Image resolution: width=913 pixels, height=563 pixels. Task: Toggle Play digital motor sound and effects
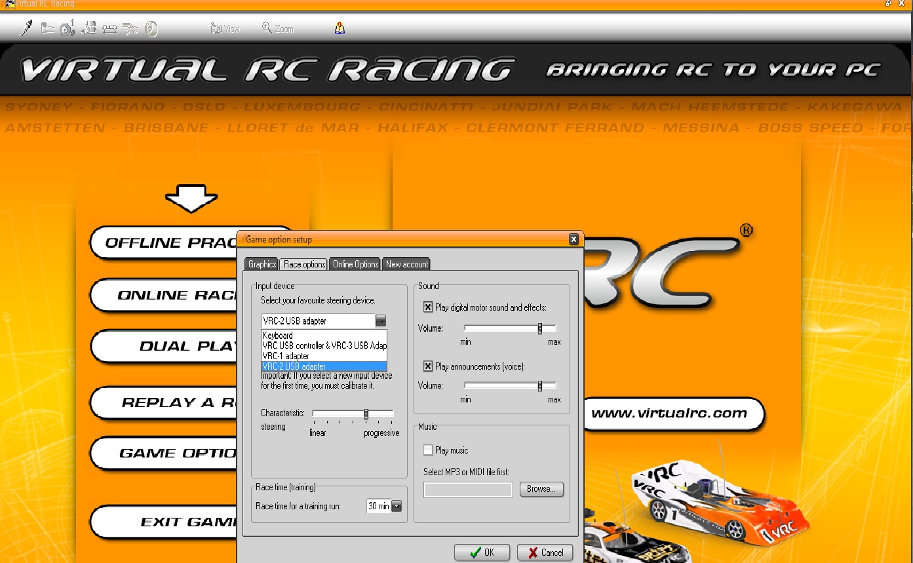tap(428, 307)
